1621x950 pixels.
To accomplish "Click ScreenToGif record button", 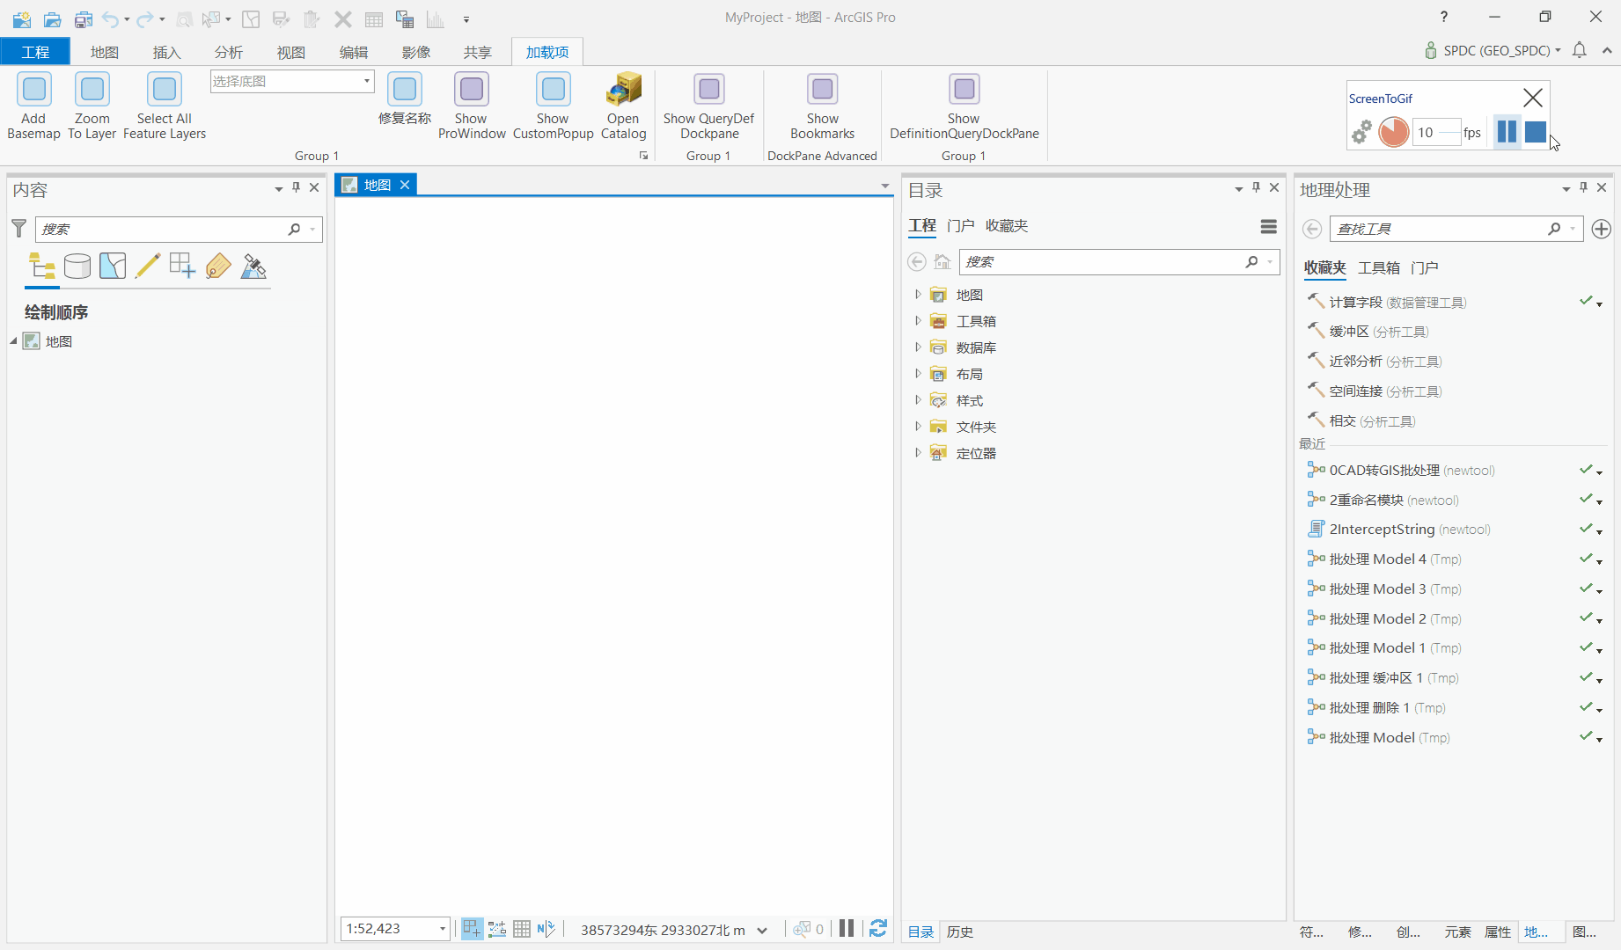I will point(1393,132).
